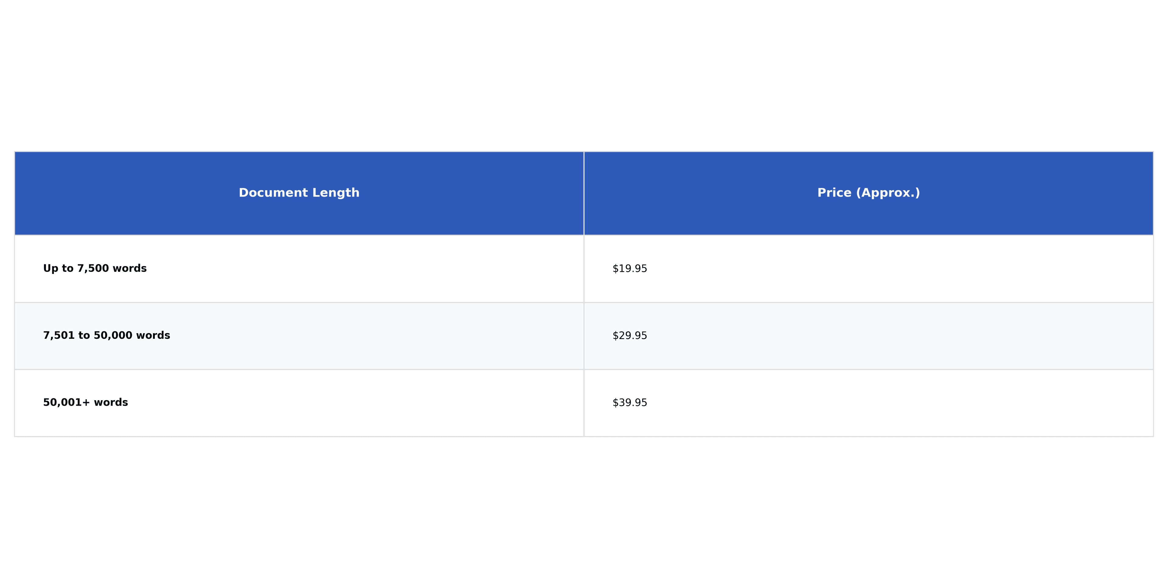This screenshot has height=588, width=1168.
Task: Select the "50,001+ words" cell
Action: pyautogui.click(x=85, y=403)
